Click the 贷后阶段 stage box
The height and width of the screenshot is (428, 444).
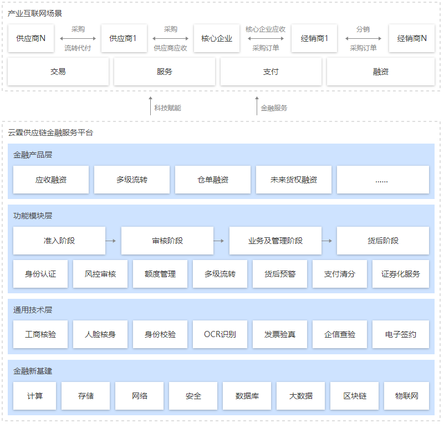click(383, 241)
